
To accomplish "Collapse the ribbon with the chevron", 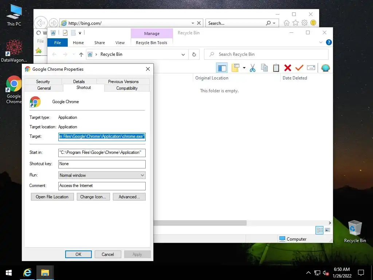I will coord(321,42).
